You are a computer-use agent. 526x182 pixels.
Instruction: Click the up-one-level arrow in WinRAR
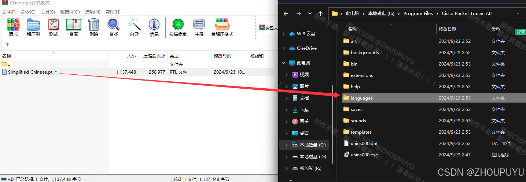(7, 44)
